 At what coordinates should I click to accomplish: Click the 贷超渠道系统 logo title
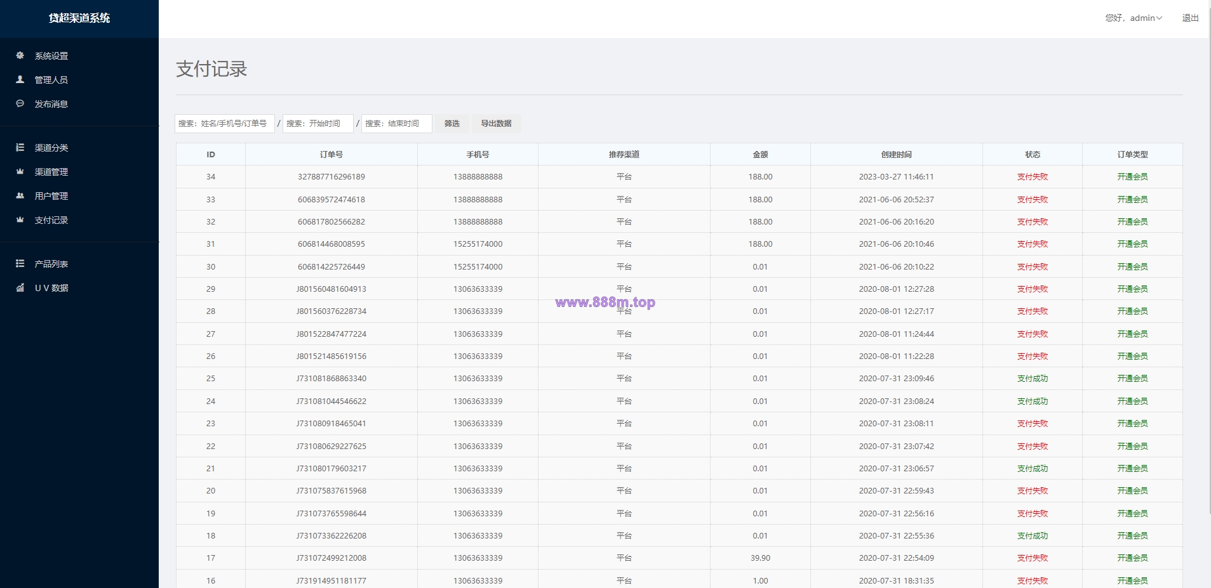79,18
